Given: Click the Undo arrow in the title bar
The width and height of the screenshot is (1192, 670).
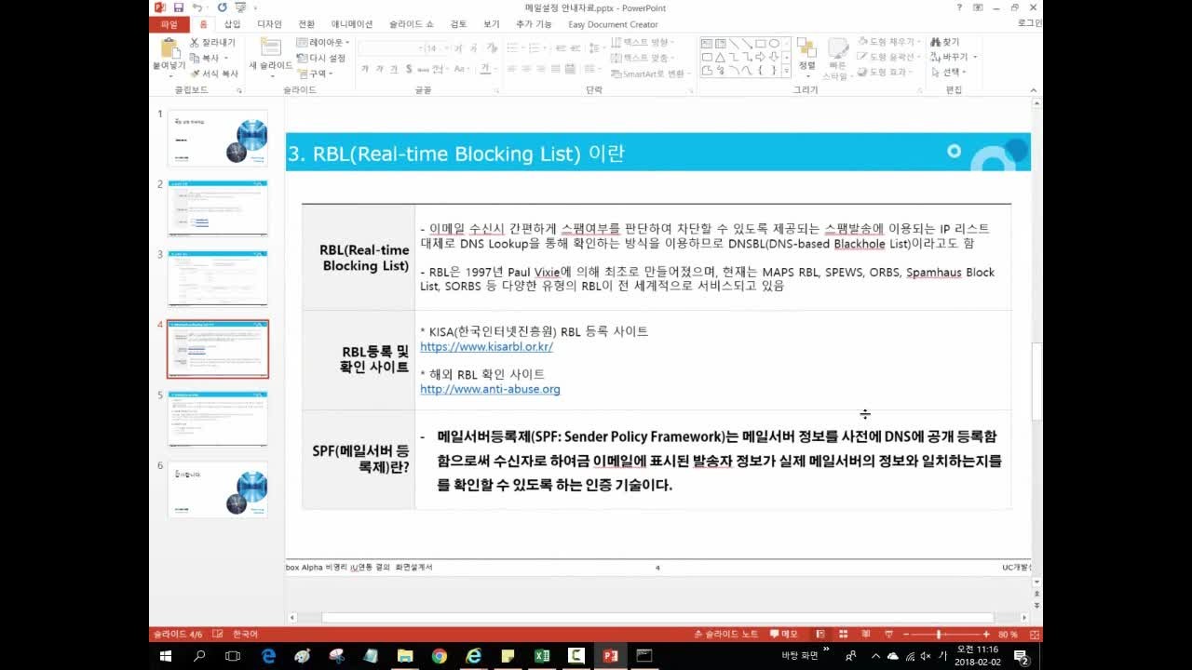Looking at the screenshot, I should click(x=196, y=7).
